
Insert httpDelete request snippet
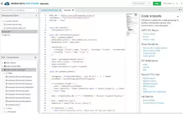coord(150,84)
